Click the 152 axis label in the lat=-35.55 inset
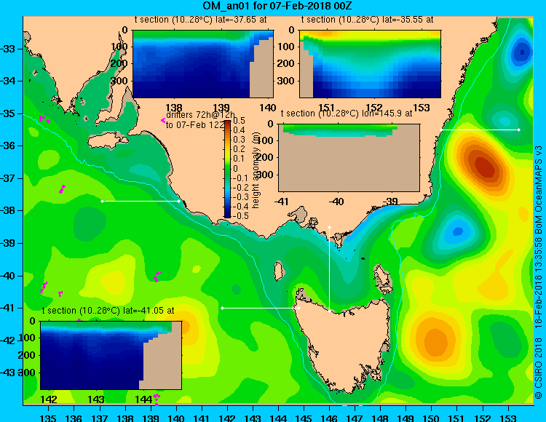This screenshot has width=546, height=422. pos(374,108)
